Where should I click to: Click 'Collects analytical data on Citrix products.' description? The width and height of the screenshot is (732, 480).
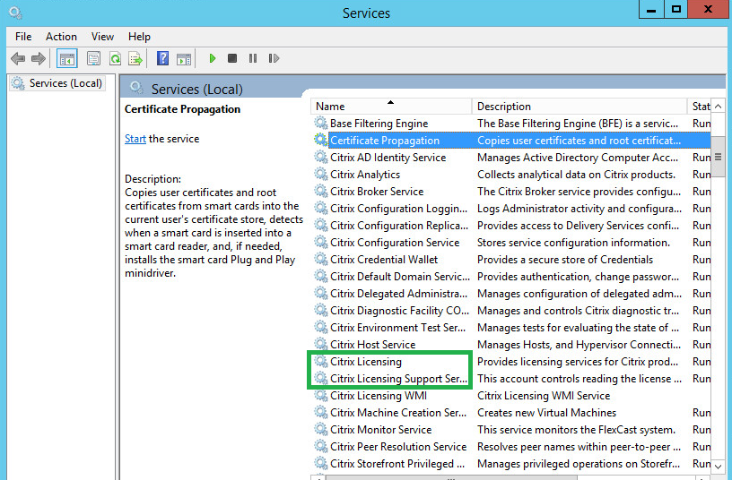point(576,175)
